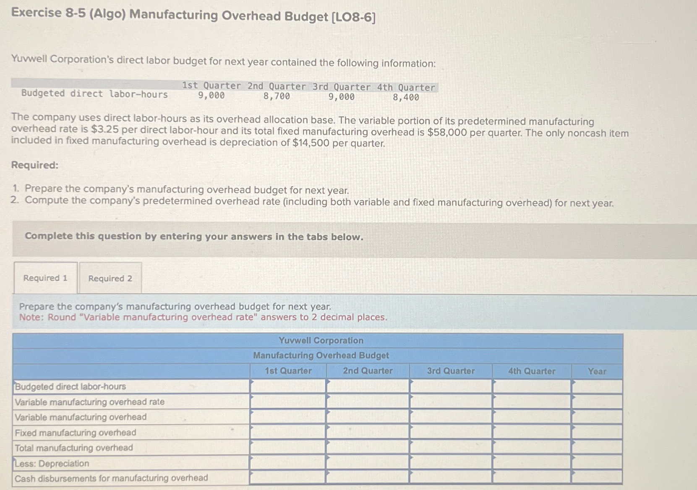Click the 8,700 value in data table
697x490 pixels.
277,96
